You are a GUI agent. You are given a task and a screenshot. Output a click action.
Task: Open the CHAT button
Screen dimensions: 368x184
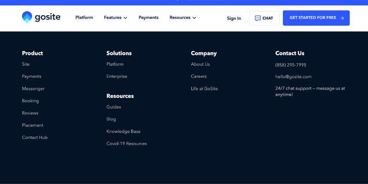pos(264,18)
